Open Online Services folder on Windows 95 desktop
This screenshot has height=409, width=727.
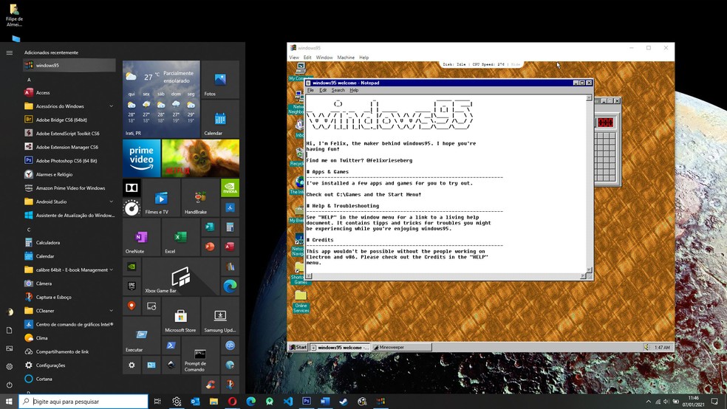pyautogui.click(x=301, y=301)
